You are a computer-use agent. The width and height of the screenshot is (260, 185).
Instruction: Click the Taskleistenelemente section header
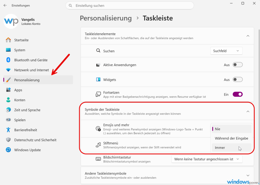click(x=167, y=36)
